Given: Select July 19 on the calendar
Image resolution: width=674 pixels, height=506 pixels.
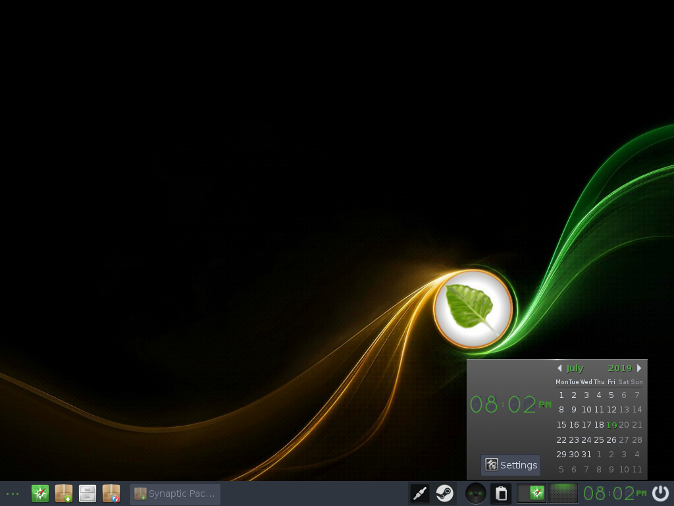Looking at the screenshot, I should tap(611, 424).
